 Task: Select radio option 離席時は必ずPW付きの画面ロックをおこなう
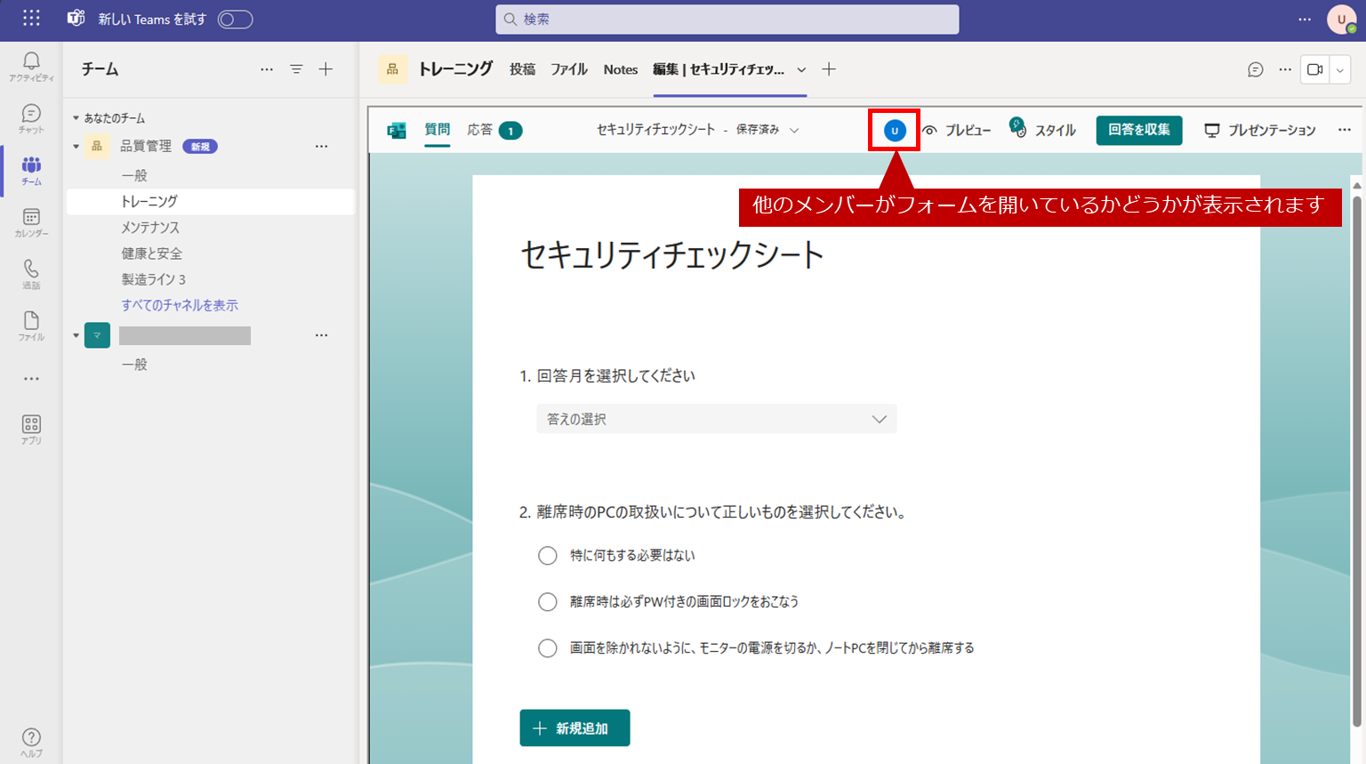pos(548,602)
